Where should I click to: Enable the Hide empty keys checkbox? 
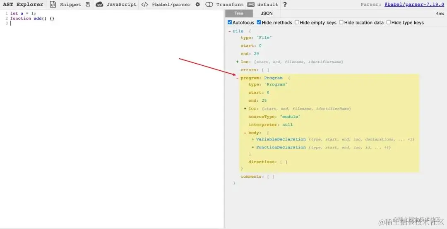pos(297,22)
